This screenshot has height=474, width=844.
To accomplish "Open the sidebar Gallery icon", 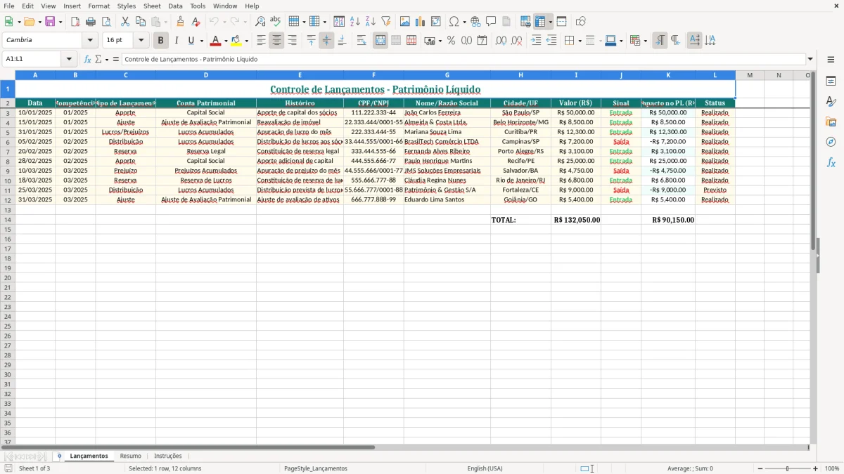I will [x=831, y=121].
